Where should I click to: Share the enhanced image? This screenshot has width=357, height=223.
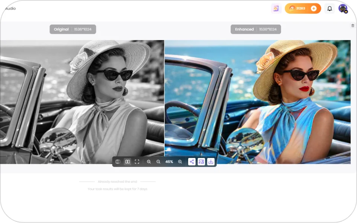(192, 162)
